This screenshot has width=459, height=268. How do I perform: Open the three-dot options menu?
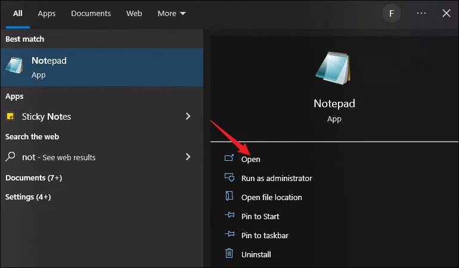421,13
